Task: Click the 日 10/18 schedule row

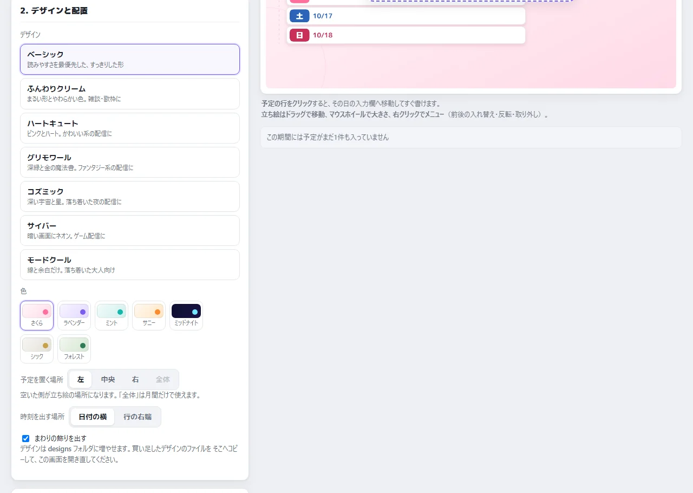Action: 406,35
